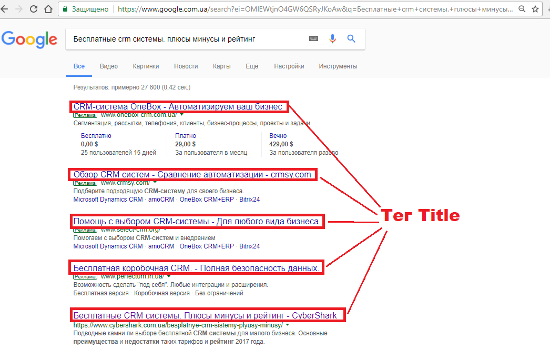Open Bitrix24 link under crmsy.com result
Image resolution: width=550 pixels, height=349 pixels.
point(249,200)
